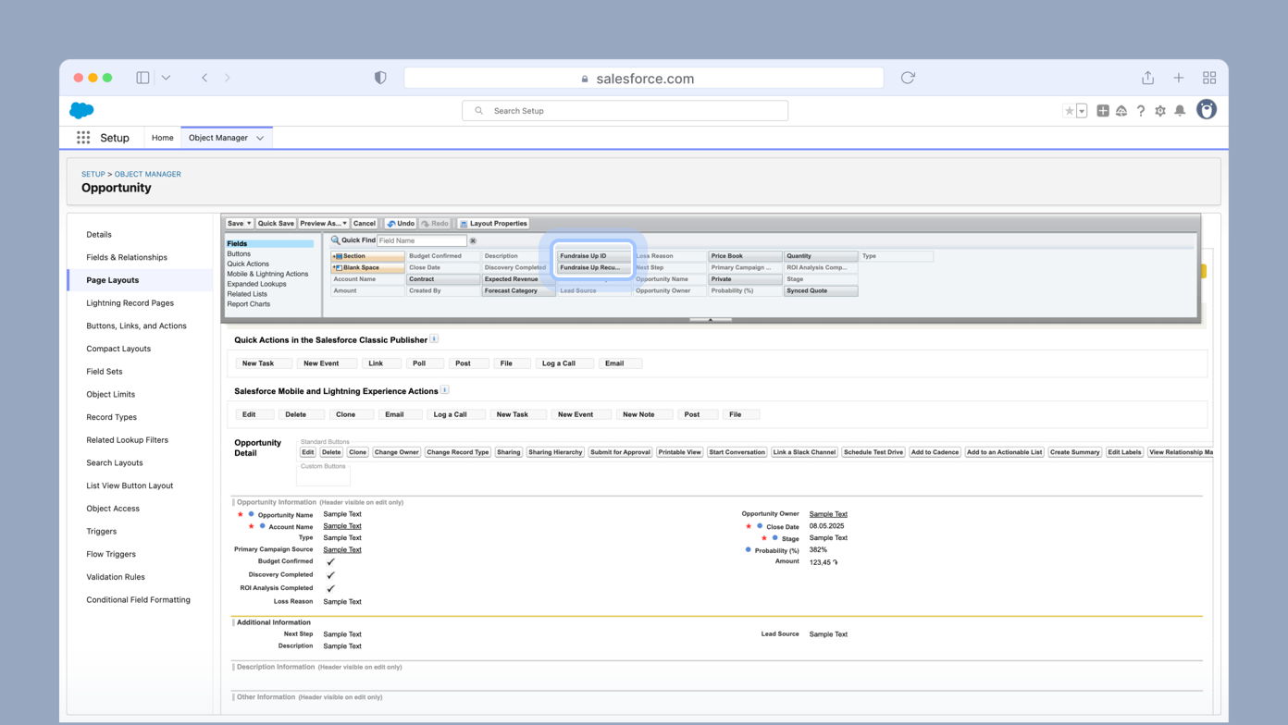Click the Quick Save button
Screen dimensions: 1288x725
(275, 223)
